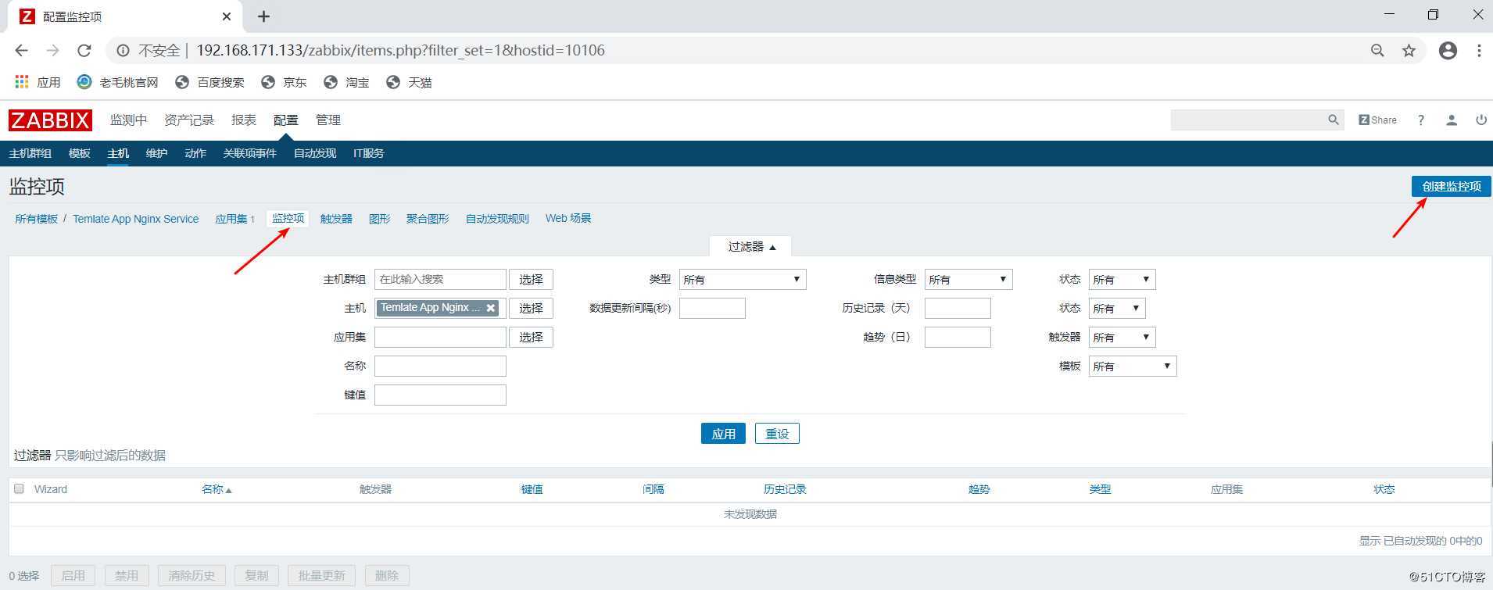This screenshot has width=1493, height=590.
Task: Focus 数据更新间隔(秒) input field
Action: [x=712, y=309]
